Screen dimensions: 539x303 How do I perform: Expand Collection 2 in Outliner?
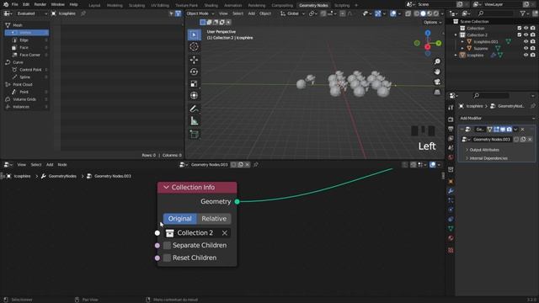pyautogui.click(x=456, y=35)
